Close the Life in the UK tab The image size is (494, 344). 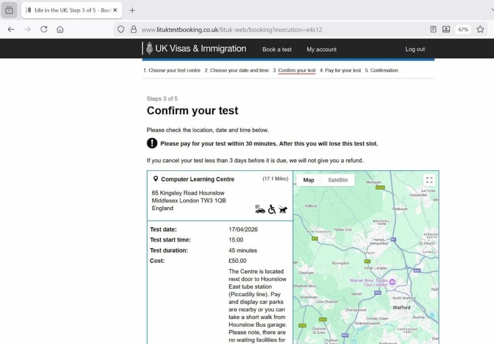pyautogui.click(x=115, y=10)
